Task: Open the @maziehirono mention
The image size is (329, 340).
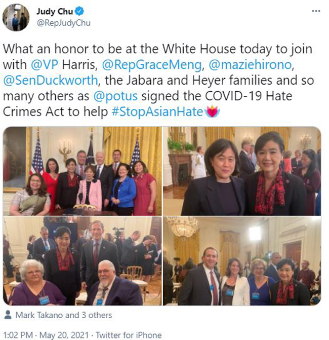Action: (x=250, y=65)
